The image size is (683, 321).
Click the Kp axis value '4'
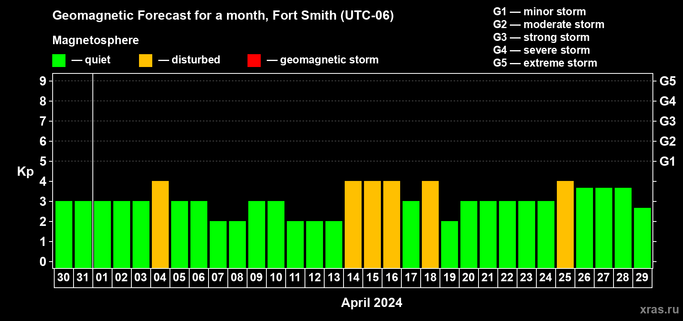[43, 181]
